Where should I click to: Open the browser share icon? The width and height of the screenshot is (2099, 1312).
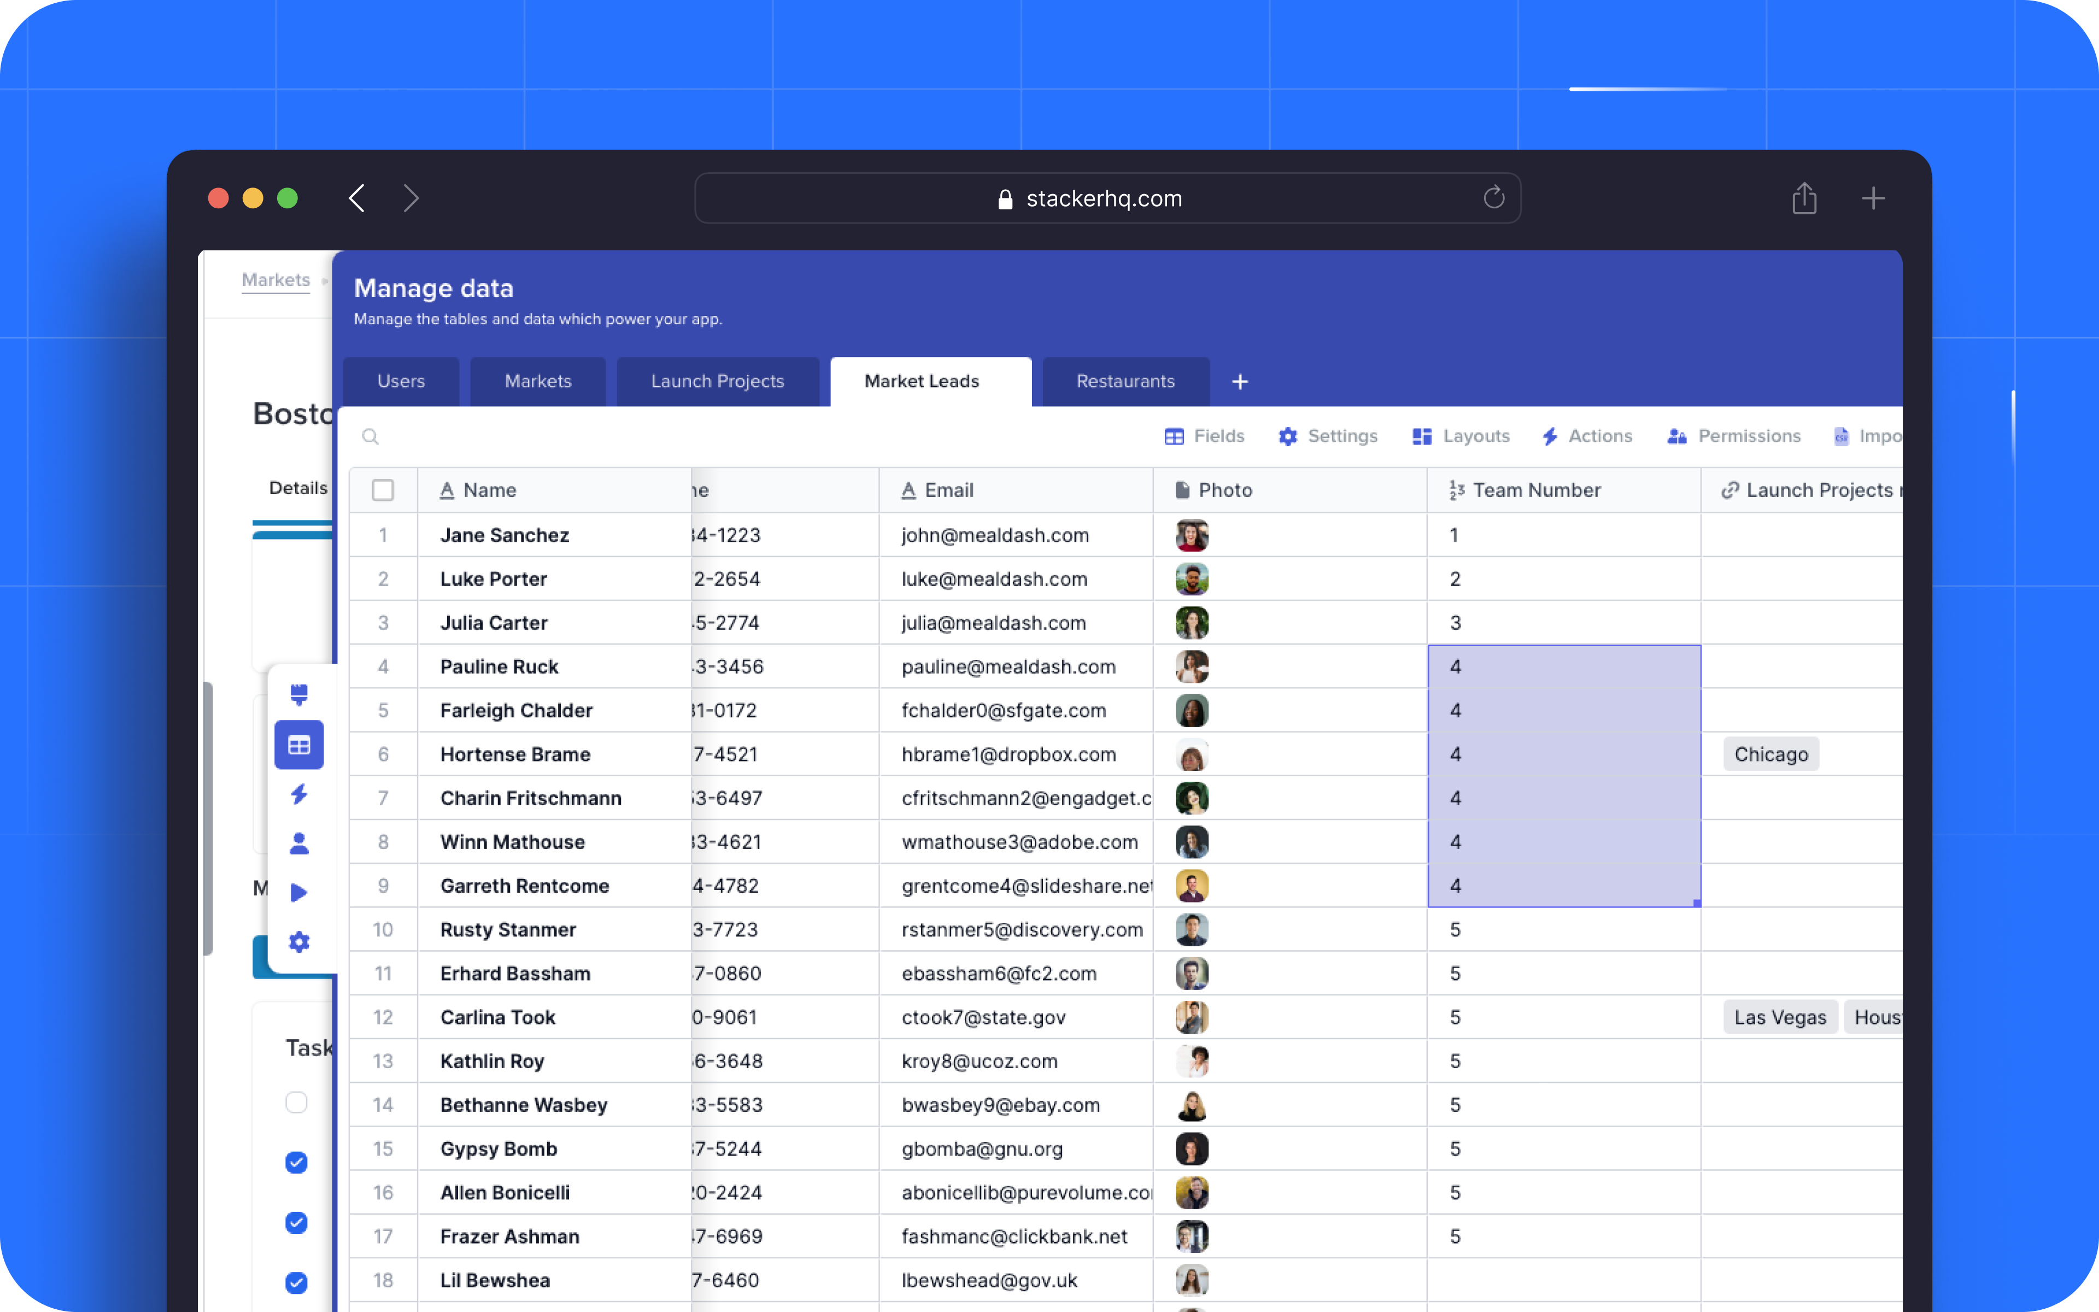(1804, 198)
